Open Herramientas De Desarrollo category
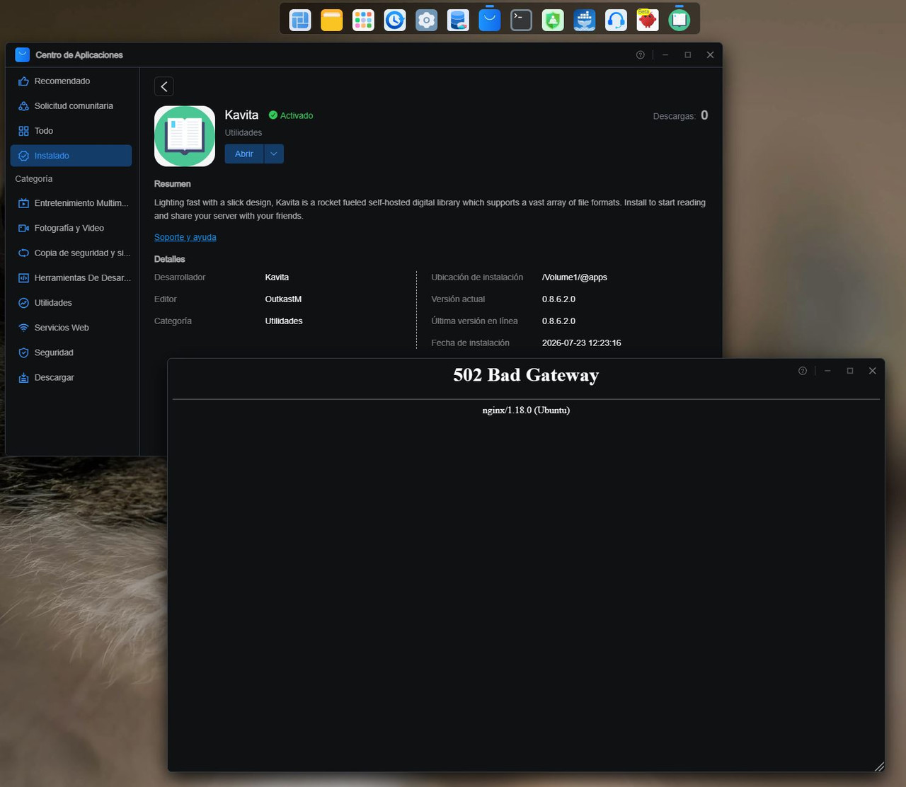906x787 pixels. [x=71, y=278]
